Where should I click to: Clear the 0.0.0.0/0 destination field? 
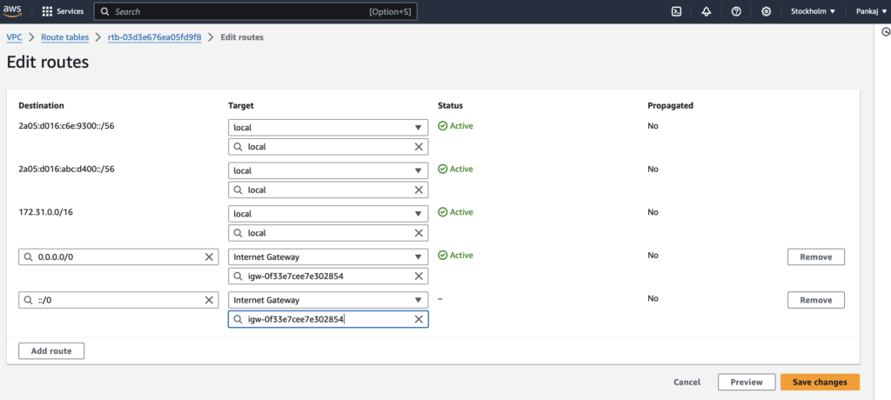pos(209,257)
